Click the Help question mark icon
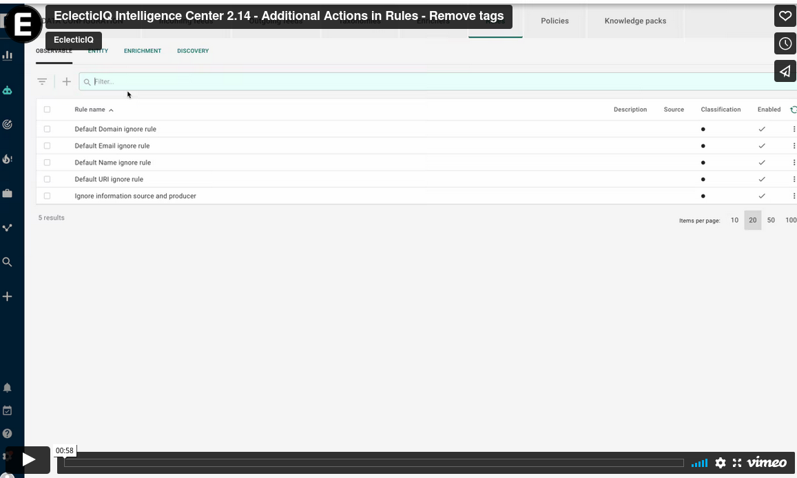Viewport: 797px width, 478px height. [x=8, y=433]
